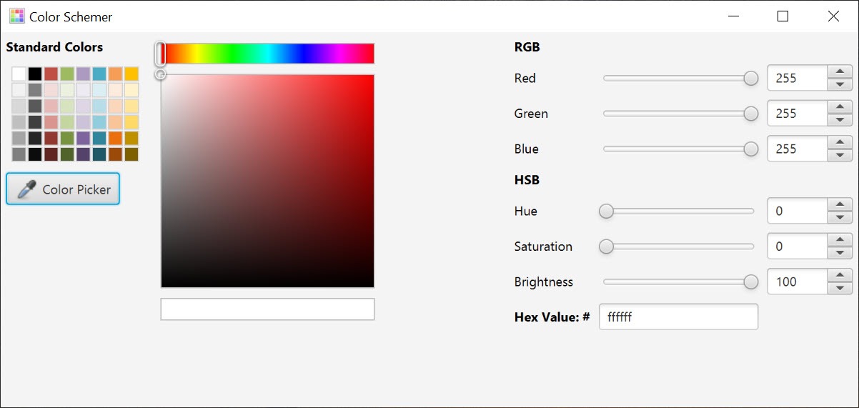Click the Color Picker eyedropper button
This screenshot has height=408, width=859.
pos(63,189)
